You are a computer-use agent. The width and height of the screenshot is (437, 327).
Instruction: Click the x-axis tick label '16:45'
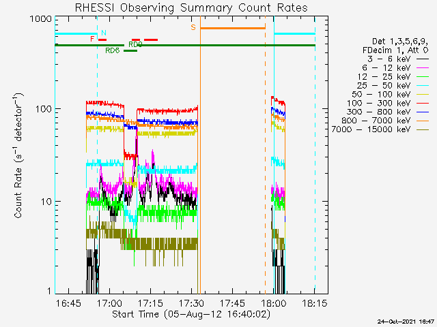(x=68, y=302)
